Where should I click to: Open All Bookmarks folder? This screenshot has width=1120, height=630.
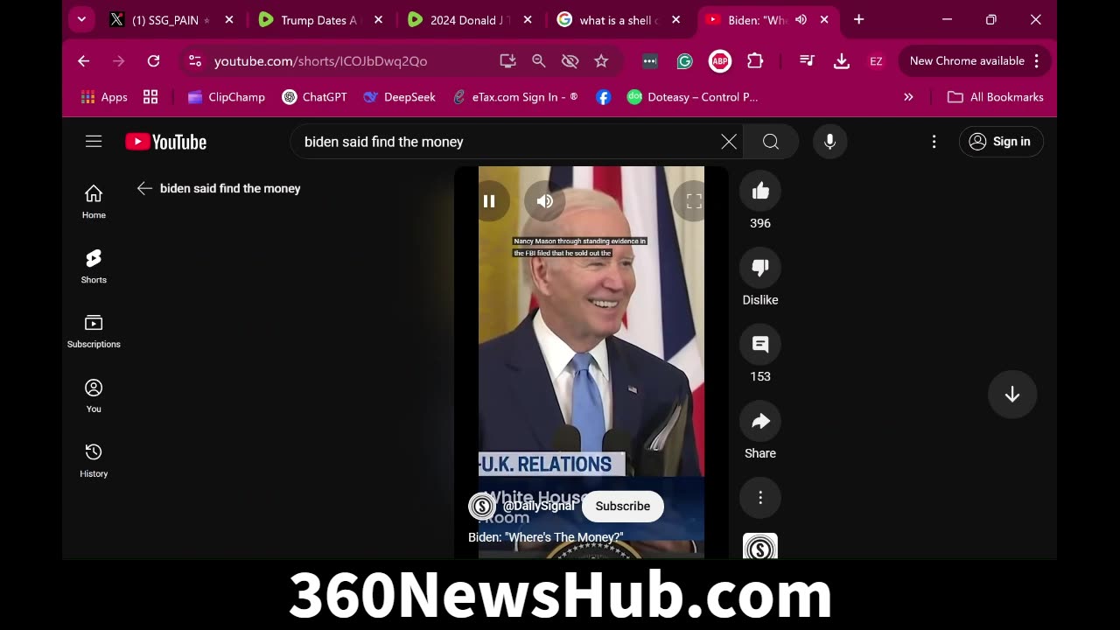996,97
